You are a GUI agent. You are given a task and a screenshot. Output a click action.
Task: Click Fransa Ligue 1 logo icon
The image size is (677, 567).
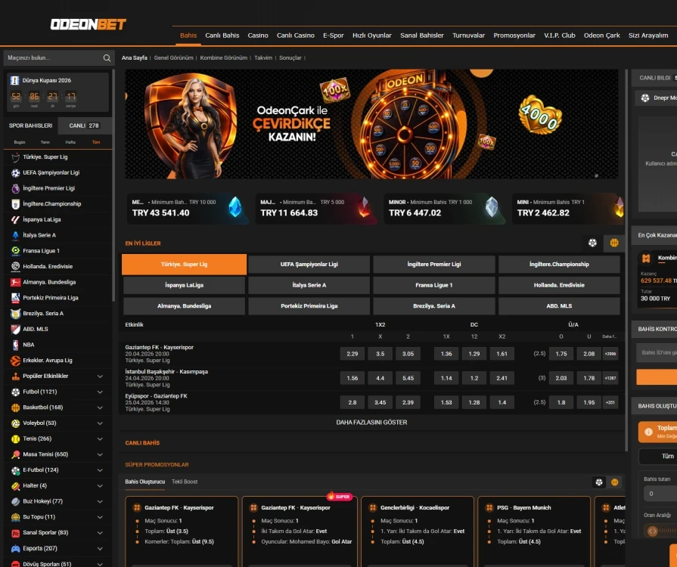coord(16,251)
